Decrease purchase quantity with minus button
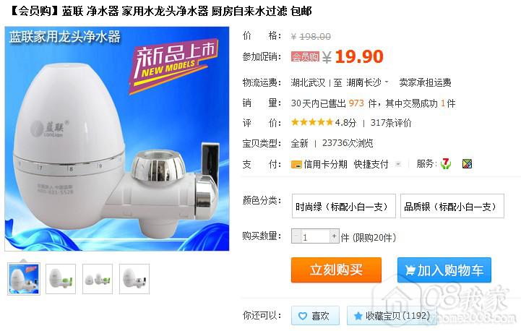Screen dimensions: 521x331 pos(296,236)
